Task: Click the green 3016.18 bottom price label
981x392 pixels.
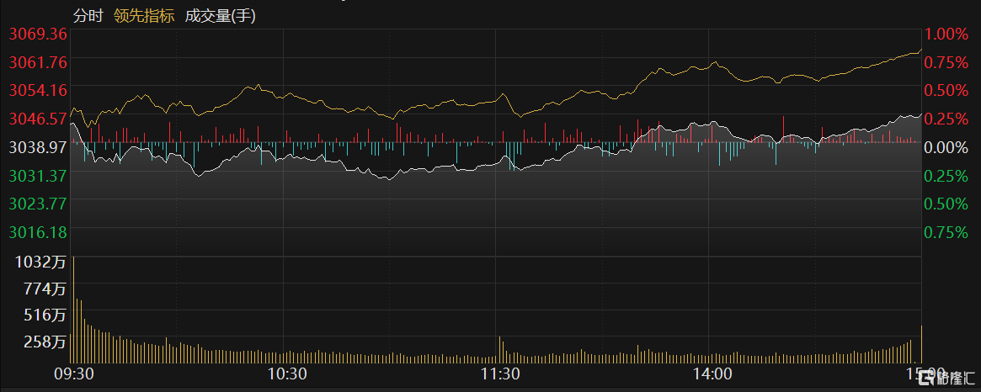Action: pos(37,231)
